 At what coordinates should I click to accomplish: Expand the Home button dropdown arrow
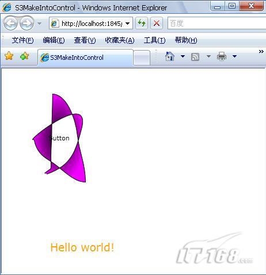(183, 56)
